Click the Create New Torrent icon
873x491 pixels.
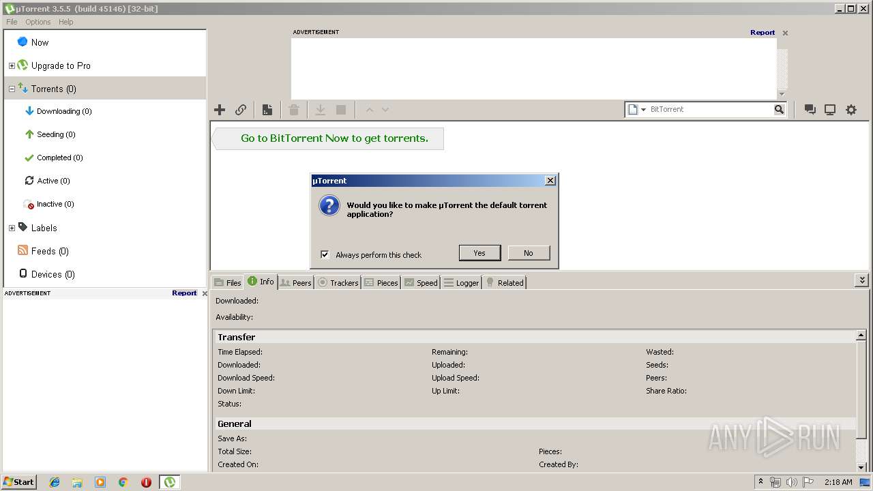(x=267, y=110)
